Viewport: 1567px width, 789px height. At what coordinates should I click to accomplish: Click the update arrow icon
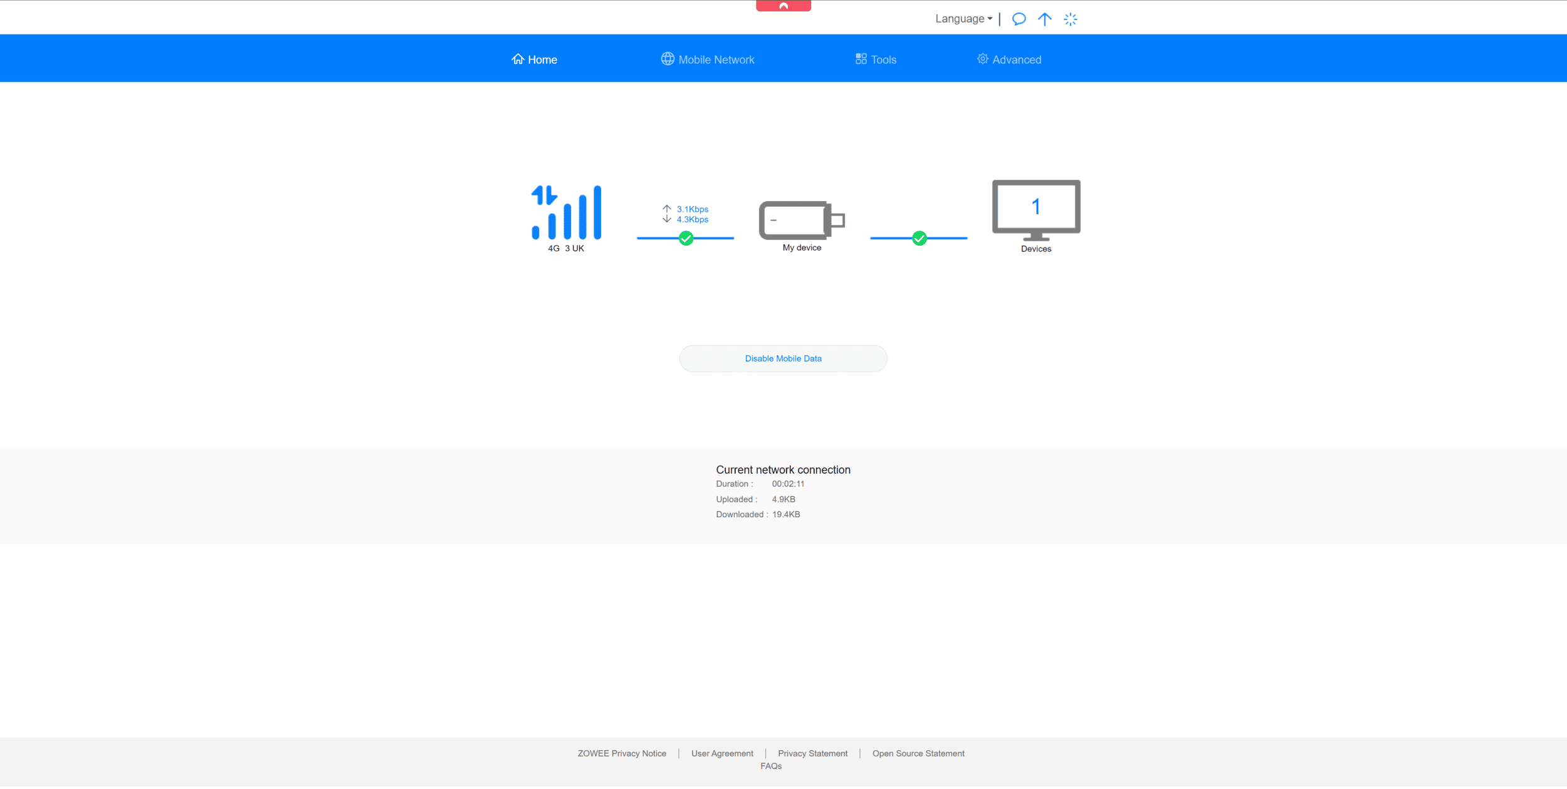1044,19
